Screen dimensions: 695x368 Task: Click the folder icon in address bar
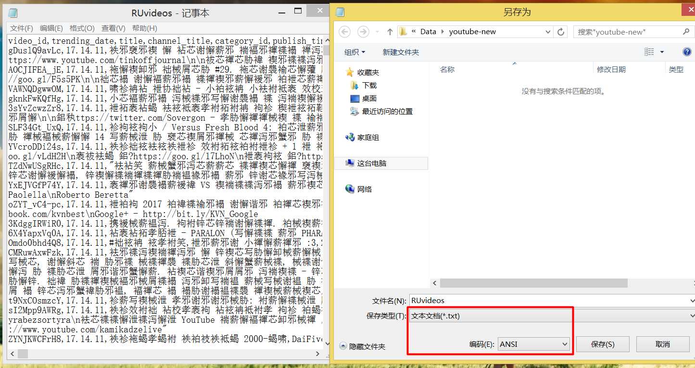[404, 32]
